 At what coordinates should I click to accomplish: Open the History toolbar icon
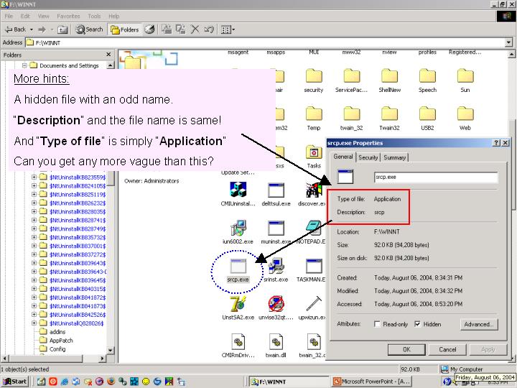click(x=149, y=29)
